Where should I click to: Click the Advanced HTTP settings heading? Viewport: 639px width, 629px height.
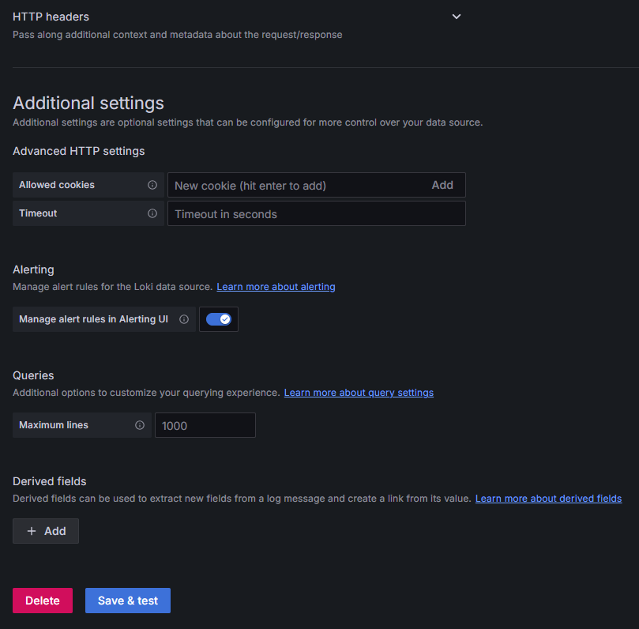79,151
